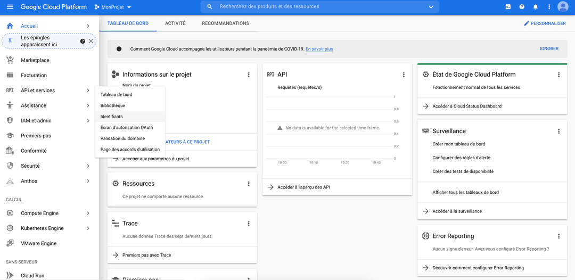The height and width of the screenshot is (280, 575).
Task: Select Validation du domaine submenu item
Action: pyautogui.click(x=130, y=138)
